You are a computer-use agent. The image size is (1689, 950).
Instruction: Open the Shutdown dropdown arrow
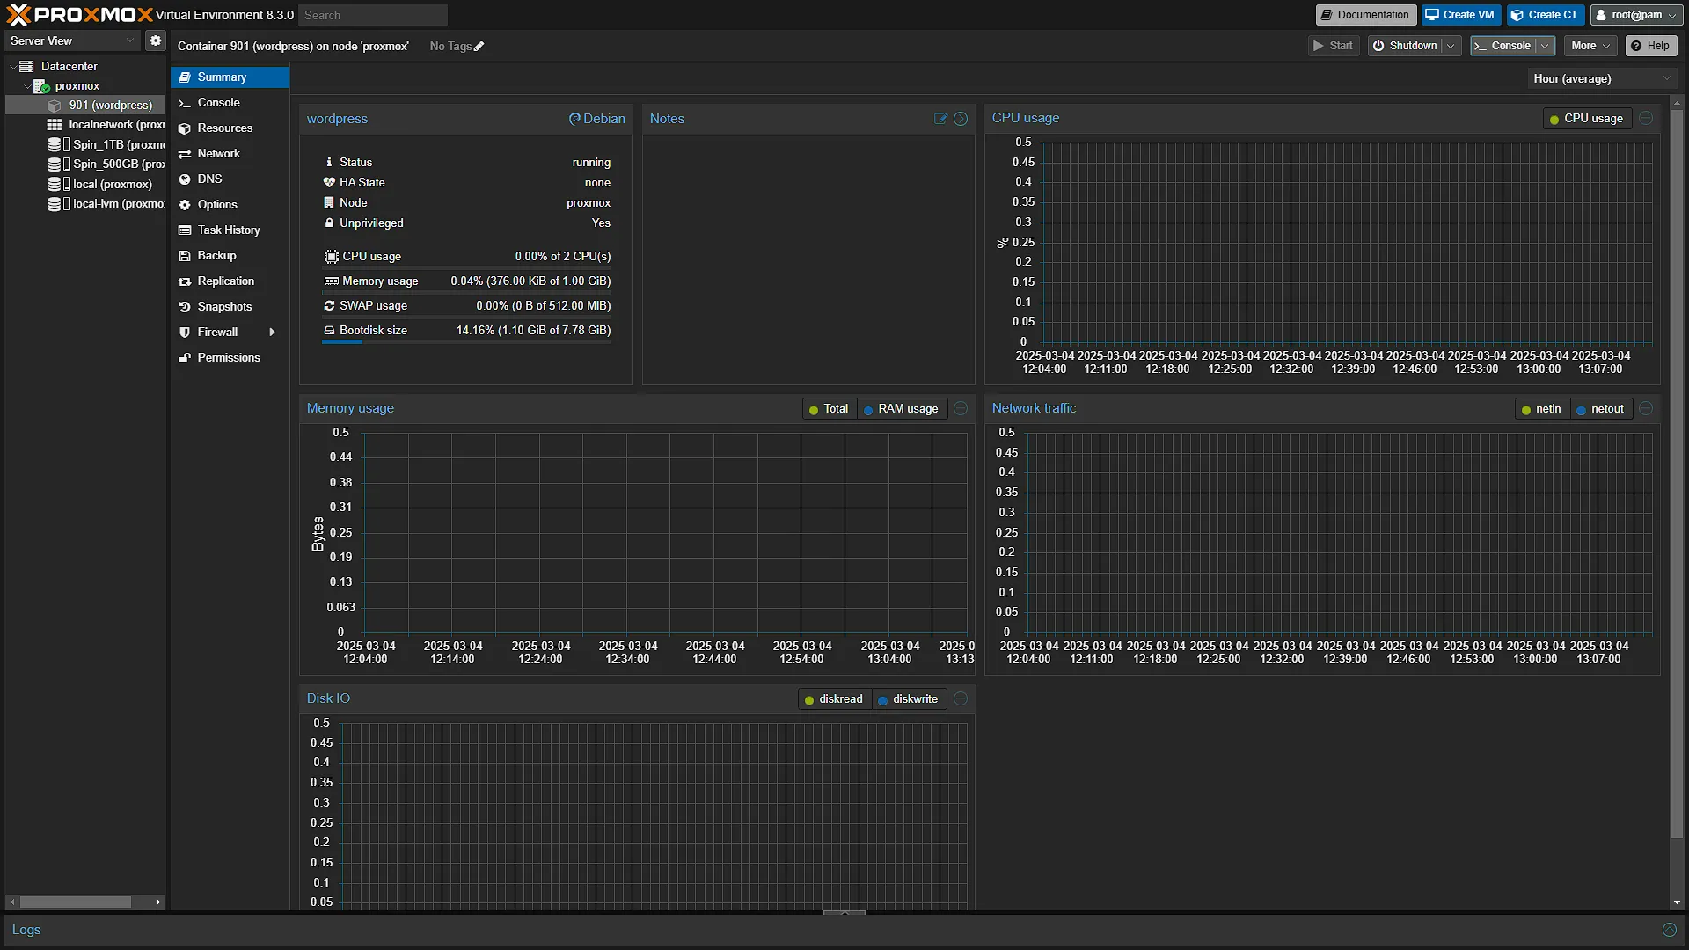point(1451,46)
